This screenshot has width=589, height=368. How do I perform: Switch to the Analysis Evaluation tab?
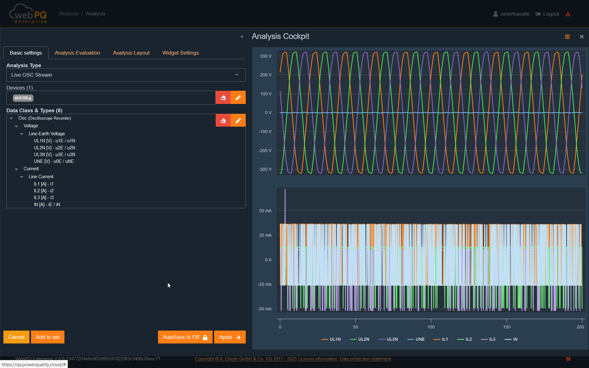[x=77, y=53]
